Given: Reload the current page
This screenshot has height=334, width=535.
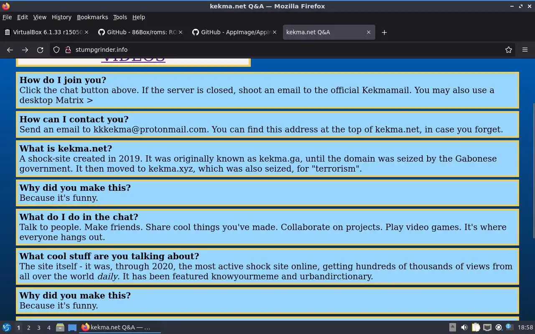Looking at the screenshot, I should (40, 50).
